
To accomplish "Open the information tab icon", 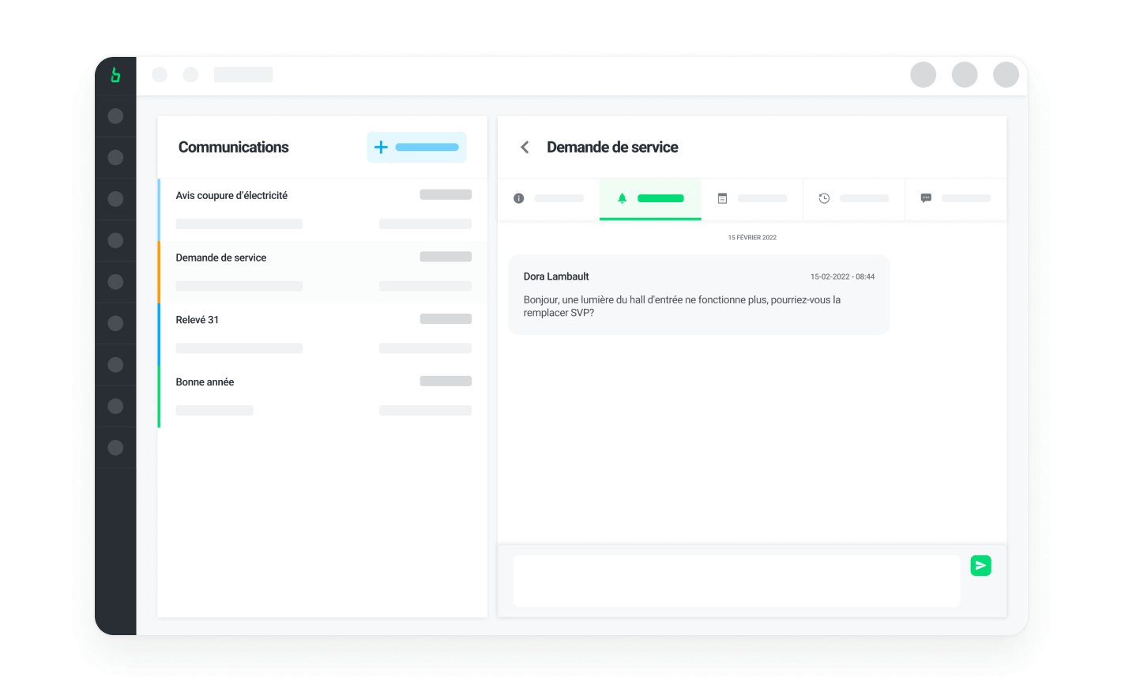I will 519,198.
